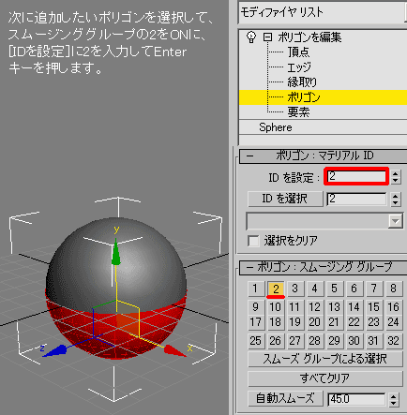Increase ID を設定 spinner value
This screenshot has height=415, width=407.
click(396, 173)
